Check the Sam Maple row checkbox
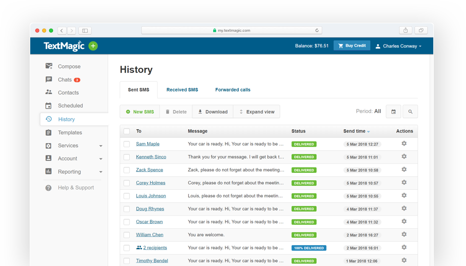This screenshot has height=266, width=466. [127, 144]
